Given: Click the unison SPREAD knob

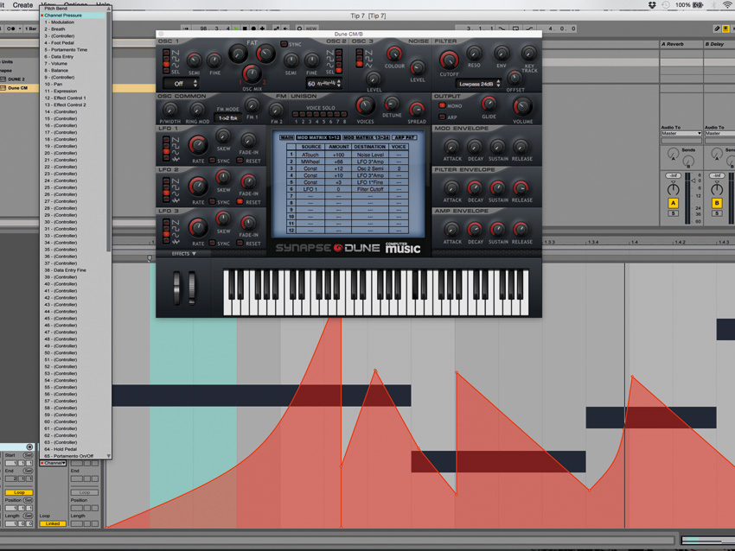Looking at the screenshot, I should pos(416,110).
